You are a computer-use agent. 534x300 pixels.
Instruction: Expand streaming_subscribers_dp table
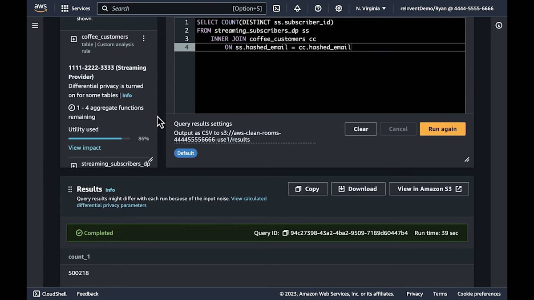[x=74, y=165]
